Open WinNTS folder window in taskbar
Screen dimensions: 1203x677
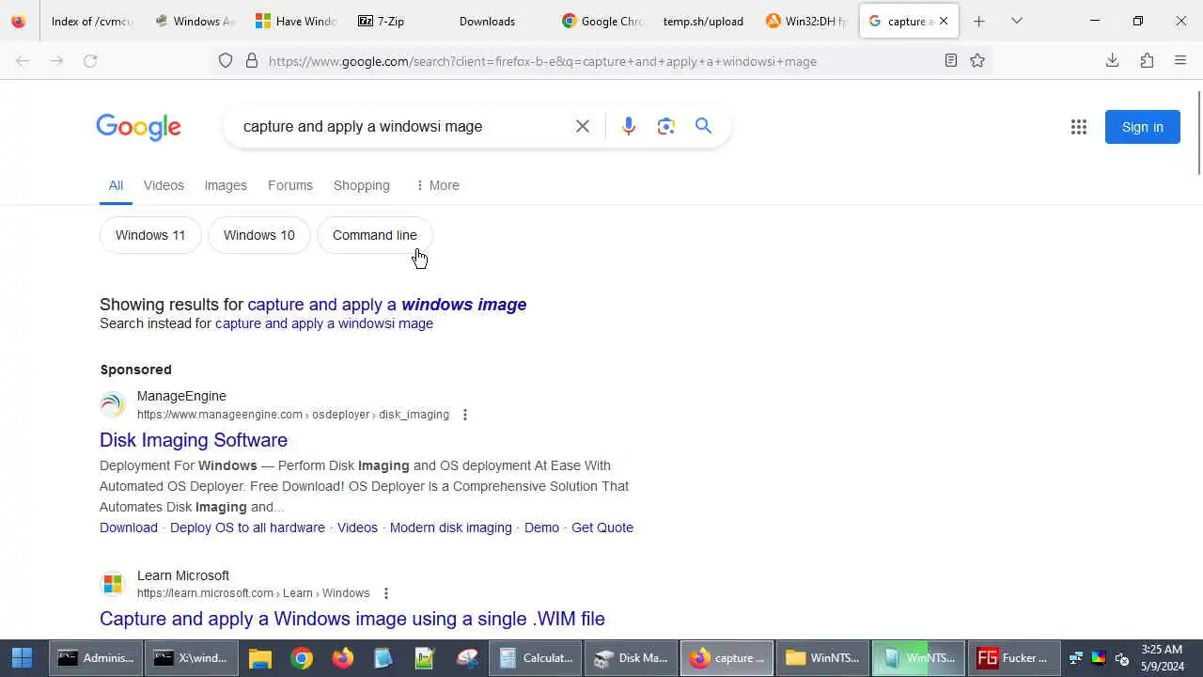822,658
